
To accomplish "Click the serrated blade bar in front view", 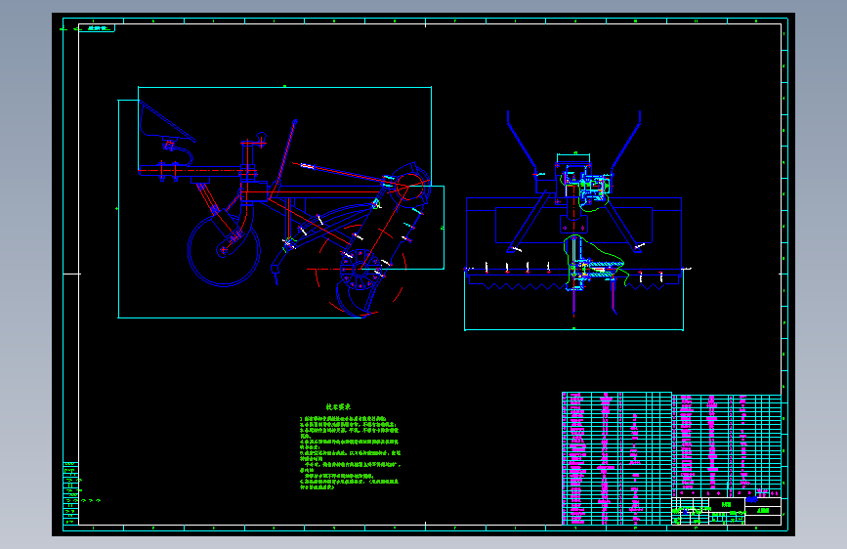I will pos(573,282).
